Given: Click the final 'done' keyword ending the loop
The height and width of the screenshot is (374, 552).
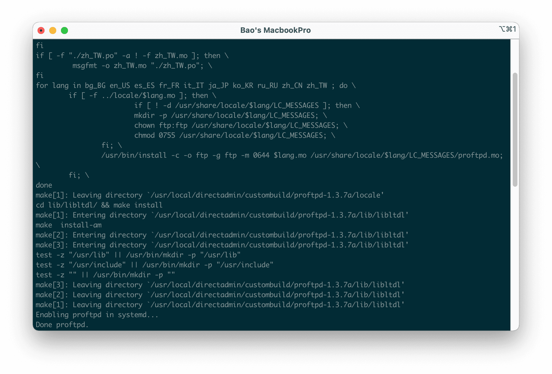Looking at the screenshot, I should click(x=44, y=185).
